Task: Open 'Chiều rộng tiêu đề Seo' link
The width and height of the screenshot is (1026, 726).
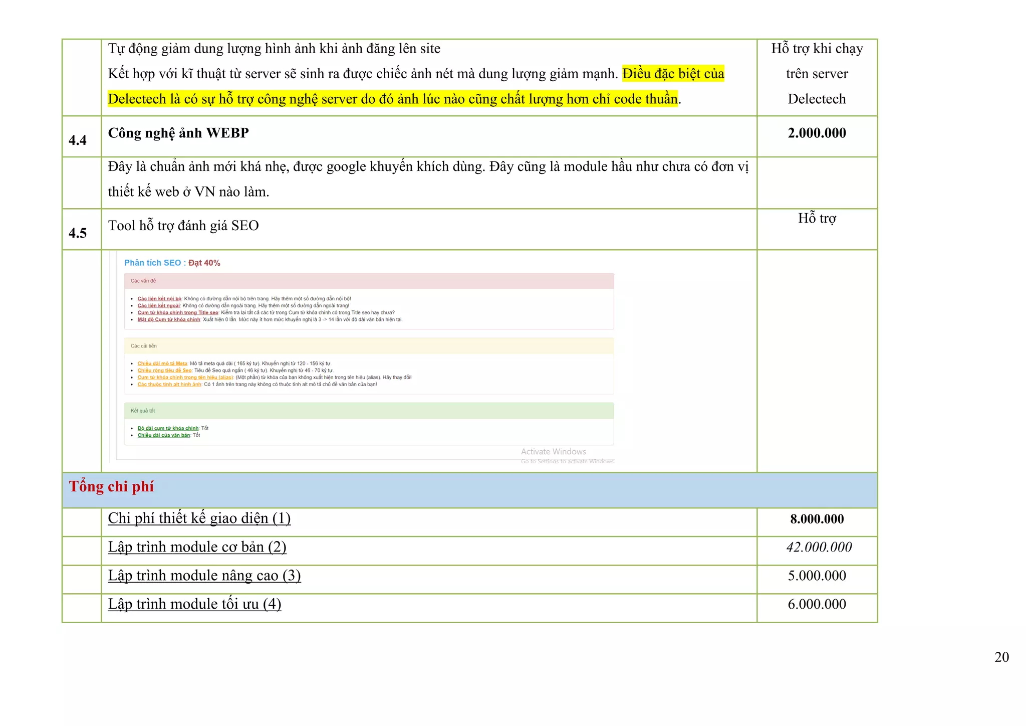Action: coord(164,371)
